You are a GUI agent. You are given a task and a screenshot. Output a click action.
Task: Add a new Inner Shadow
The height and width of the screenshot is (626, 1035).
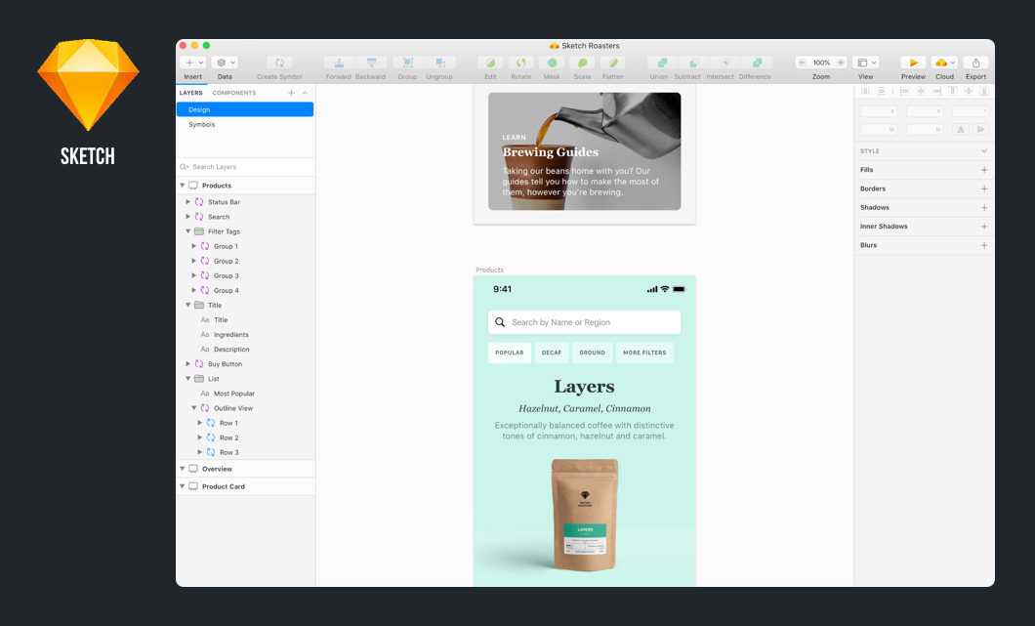click(984, 227)
